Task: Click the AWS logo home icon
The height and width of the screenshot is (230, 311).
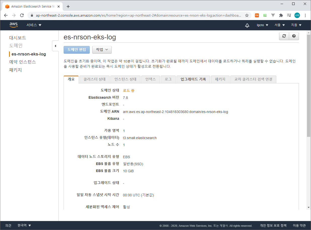Action: 14,25
